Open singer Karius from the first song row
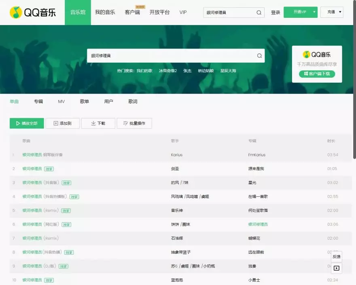356x285 pixels. (x=177, y=155)
